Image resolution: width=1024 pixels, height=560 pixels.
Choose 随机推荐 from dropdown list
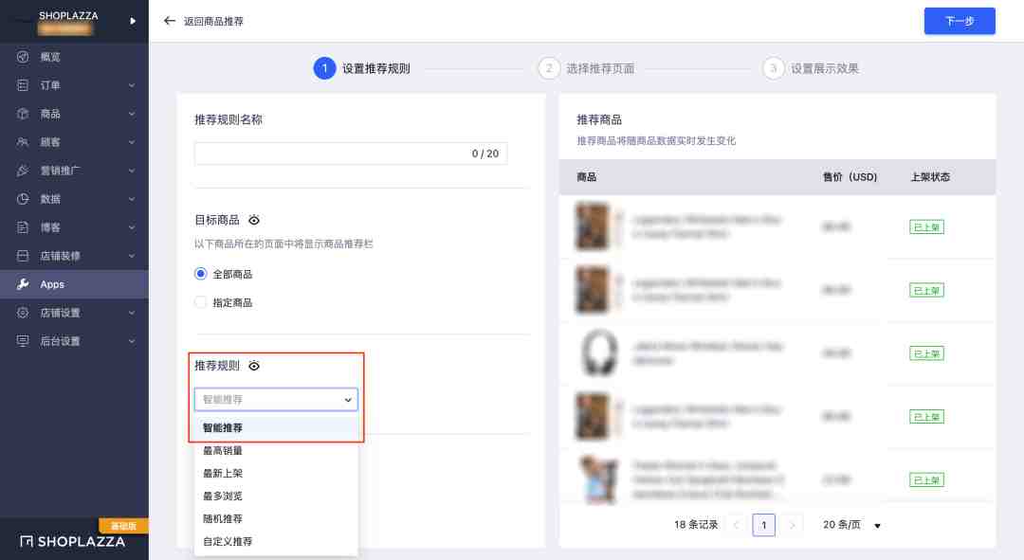pyautogui.click(x=276, y=519)
